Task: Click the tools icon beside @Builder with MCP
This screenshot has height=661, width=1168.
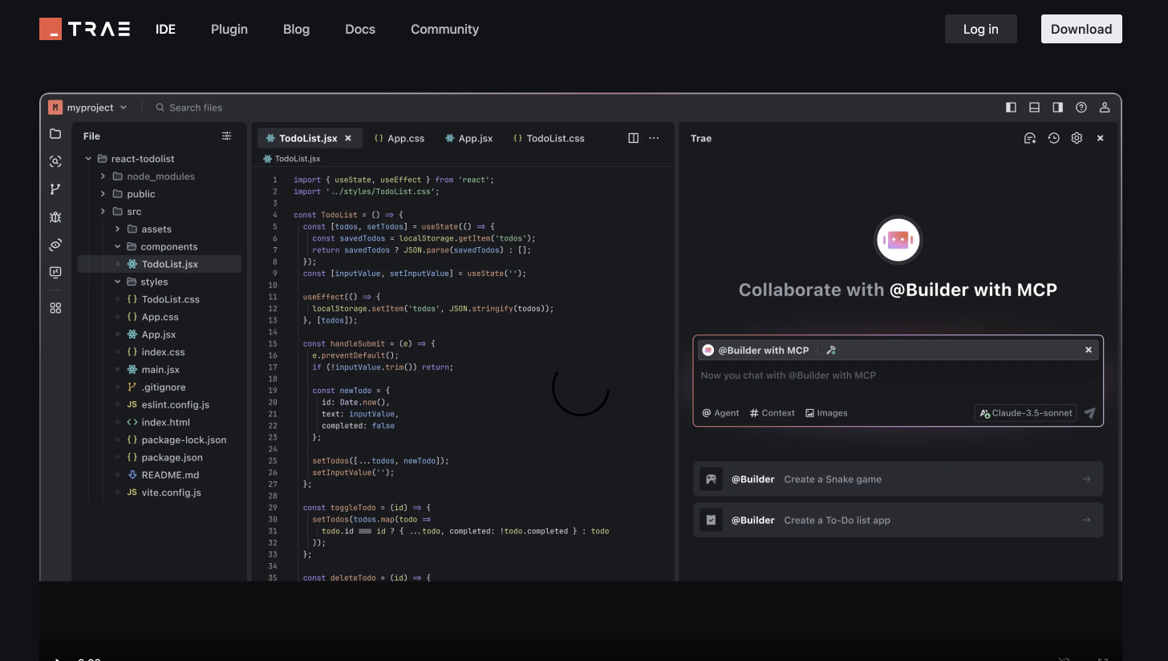Action: [x=831, y=350]
